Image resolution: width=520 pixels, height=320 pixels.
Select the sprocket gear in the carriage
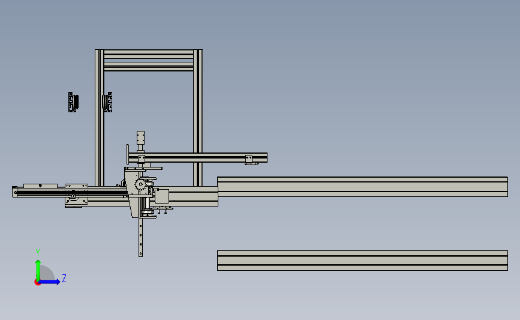click(x=140, y=184)
